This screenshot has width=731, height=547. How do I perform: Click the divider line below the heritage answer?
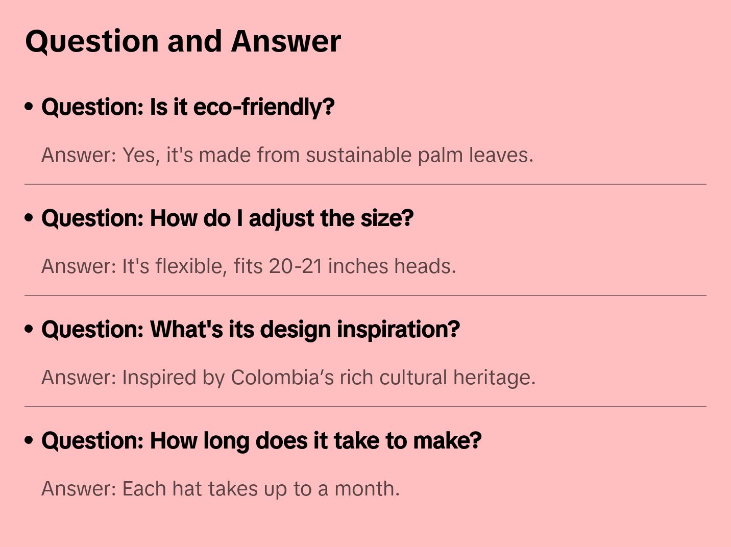tap(365, 407)
